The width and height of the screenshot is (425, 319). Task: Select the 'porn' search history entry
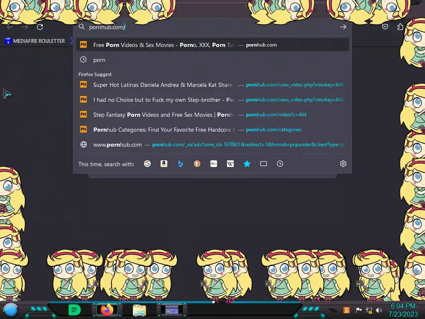click(x=212, y=60)
